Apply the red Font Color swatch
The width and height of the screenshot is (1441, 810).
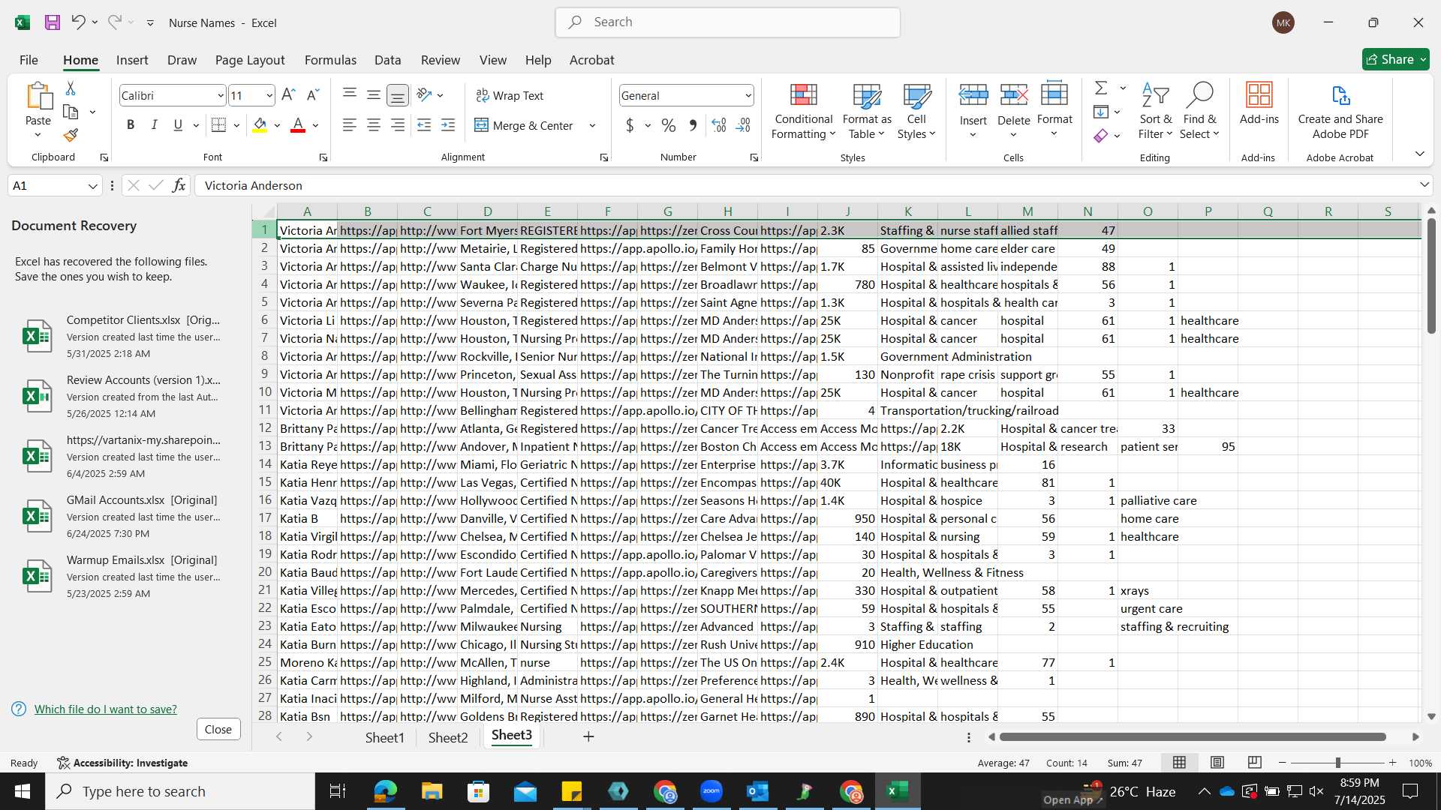[x=298, y=125]
